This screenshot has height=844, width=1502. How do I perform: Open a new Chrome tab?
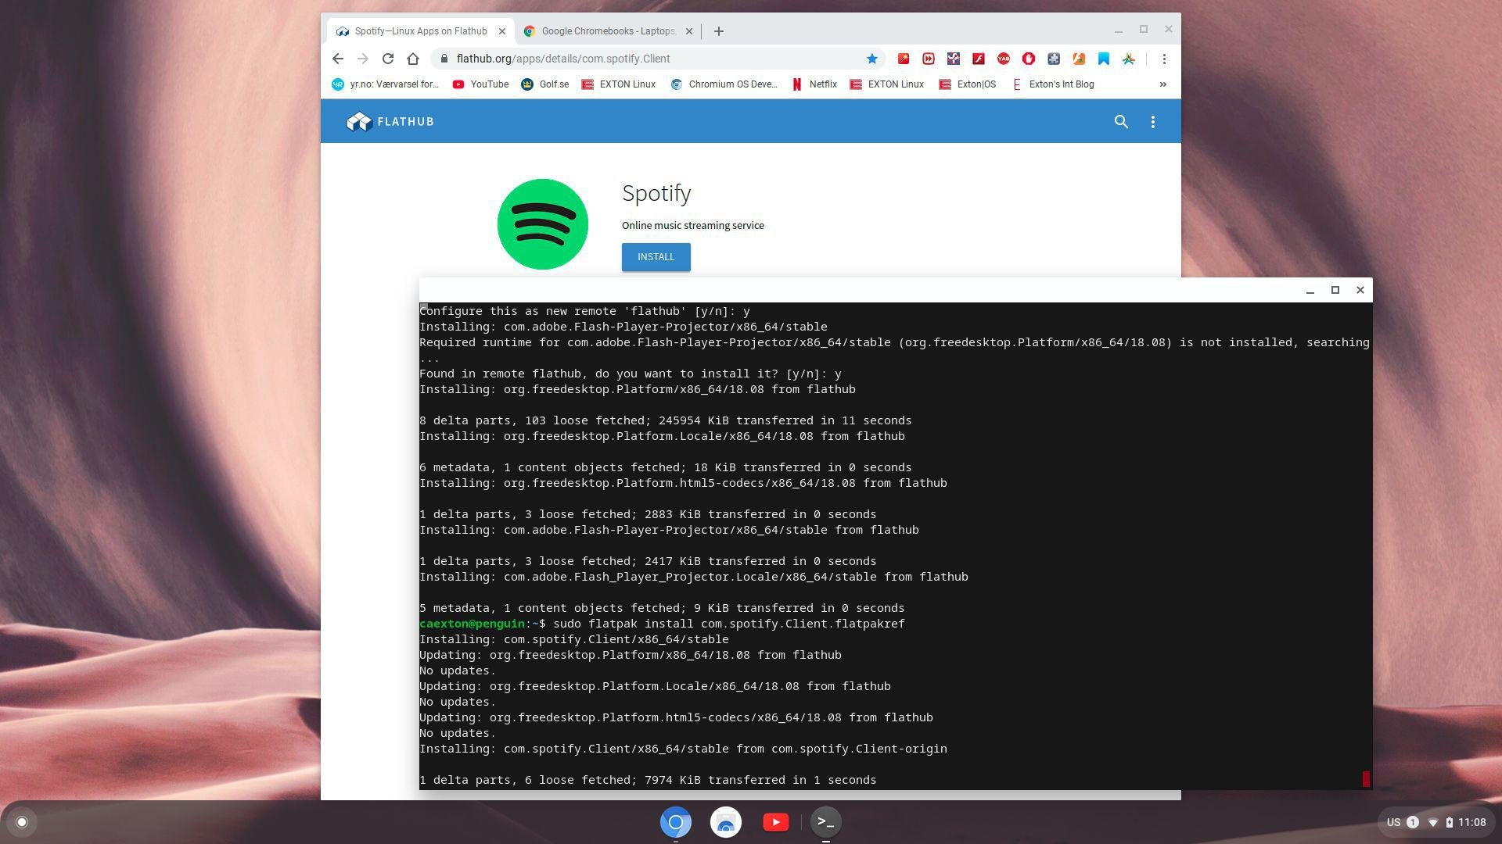(719, 31)
